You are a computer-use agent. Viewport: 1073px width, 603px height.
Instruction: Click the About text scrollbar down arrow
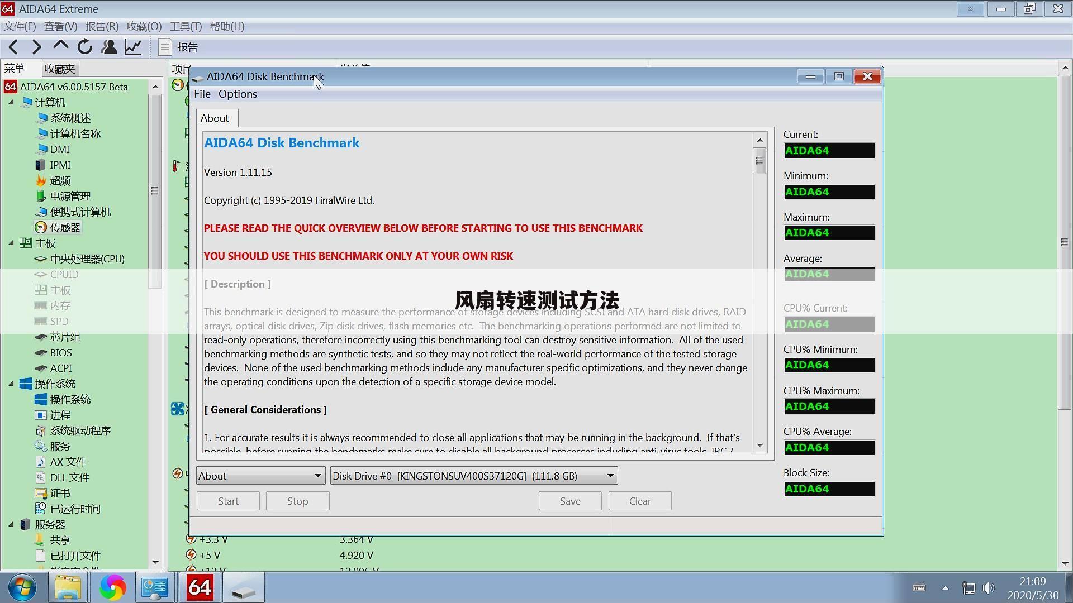[759, 446]
